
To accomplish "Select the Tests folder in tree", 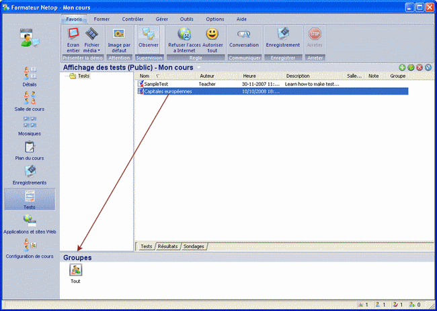I will tap(80, 76).
